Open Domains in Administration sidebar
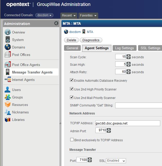This screenshot has width=162, height=166. 19,47
